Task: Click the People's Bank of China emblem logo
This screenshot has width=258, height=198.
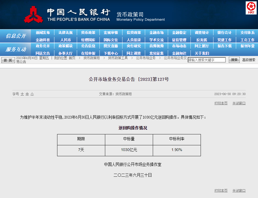Action: (x=33, y=14)
